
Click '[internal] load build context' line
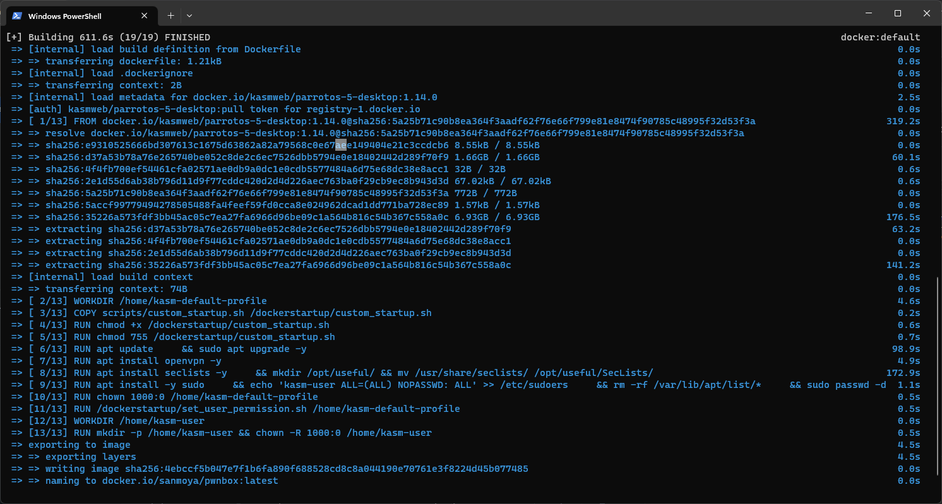102,277
